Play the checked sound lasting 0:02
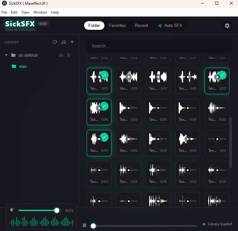Viewport: 238px width, 231px height. (x=217, y=77)
